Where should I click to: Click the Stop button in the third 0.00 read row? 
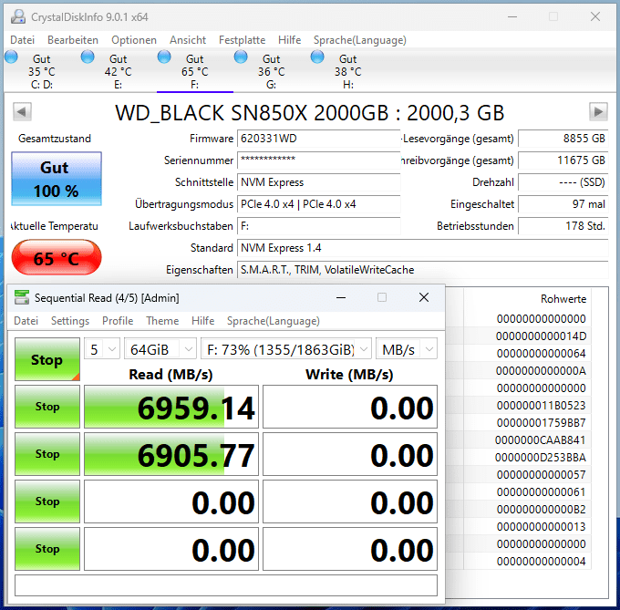47,501
